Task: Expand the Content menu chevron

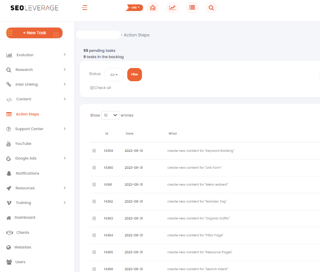Action: (x=65, y=99)
